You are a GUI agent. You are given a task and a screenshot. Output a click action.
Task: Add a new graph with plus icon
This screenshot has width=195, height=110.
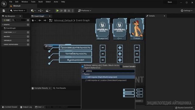click(x=28, y=25)
